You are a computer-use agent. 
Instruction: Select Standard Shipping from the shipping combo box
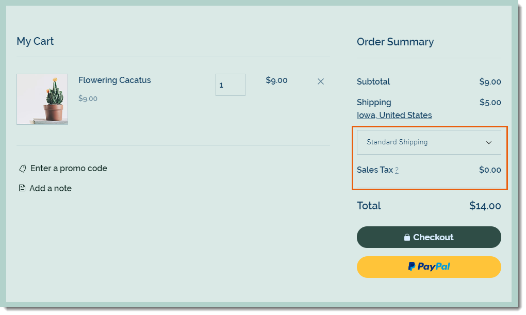pos(429,142)
